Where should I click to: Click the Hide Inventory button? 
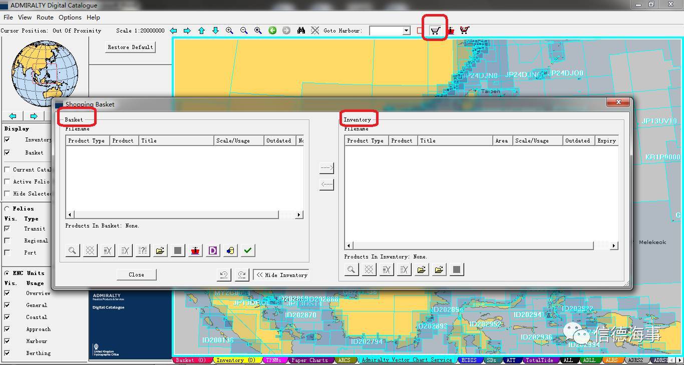281,275
